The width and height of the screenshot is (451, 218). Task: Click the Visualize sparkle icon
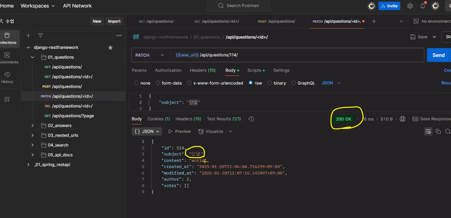pos(201,132)
